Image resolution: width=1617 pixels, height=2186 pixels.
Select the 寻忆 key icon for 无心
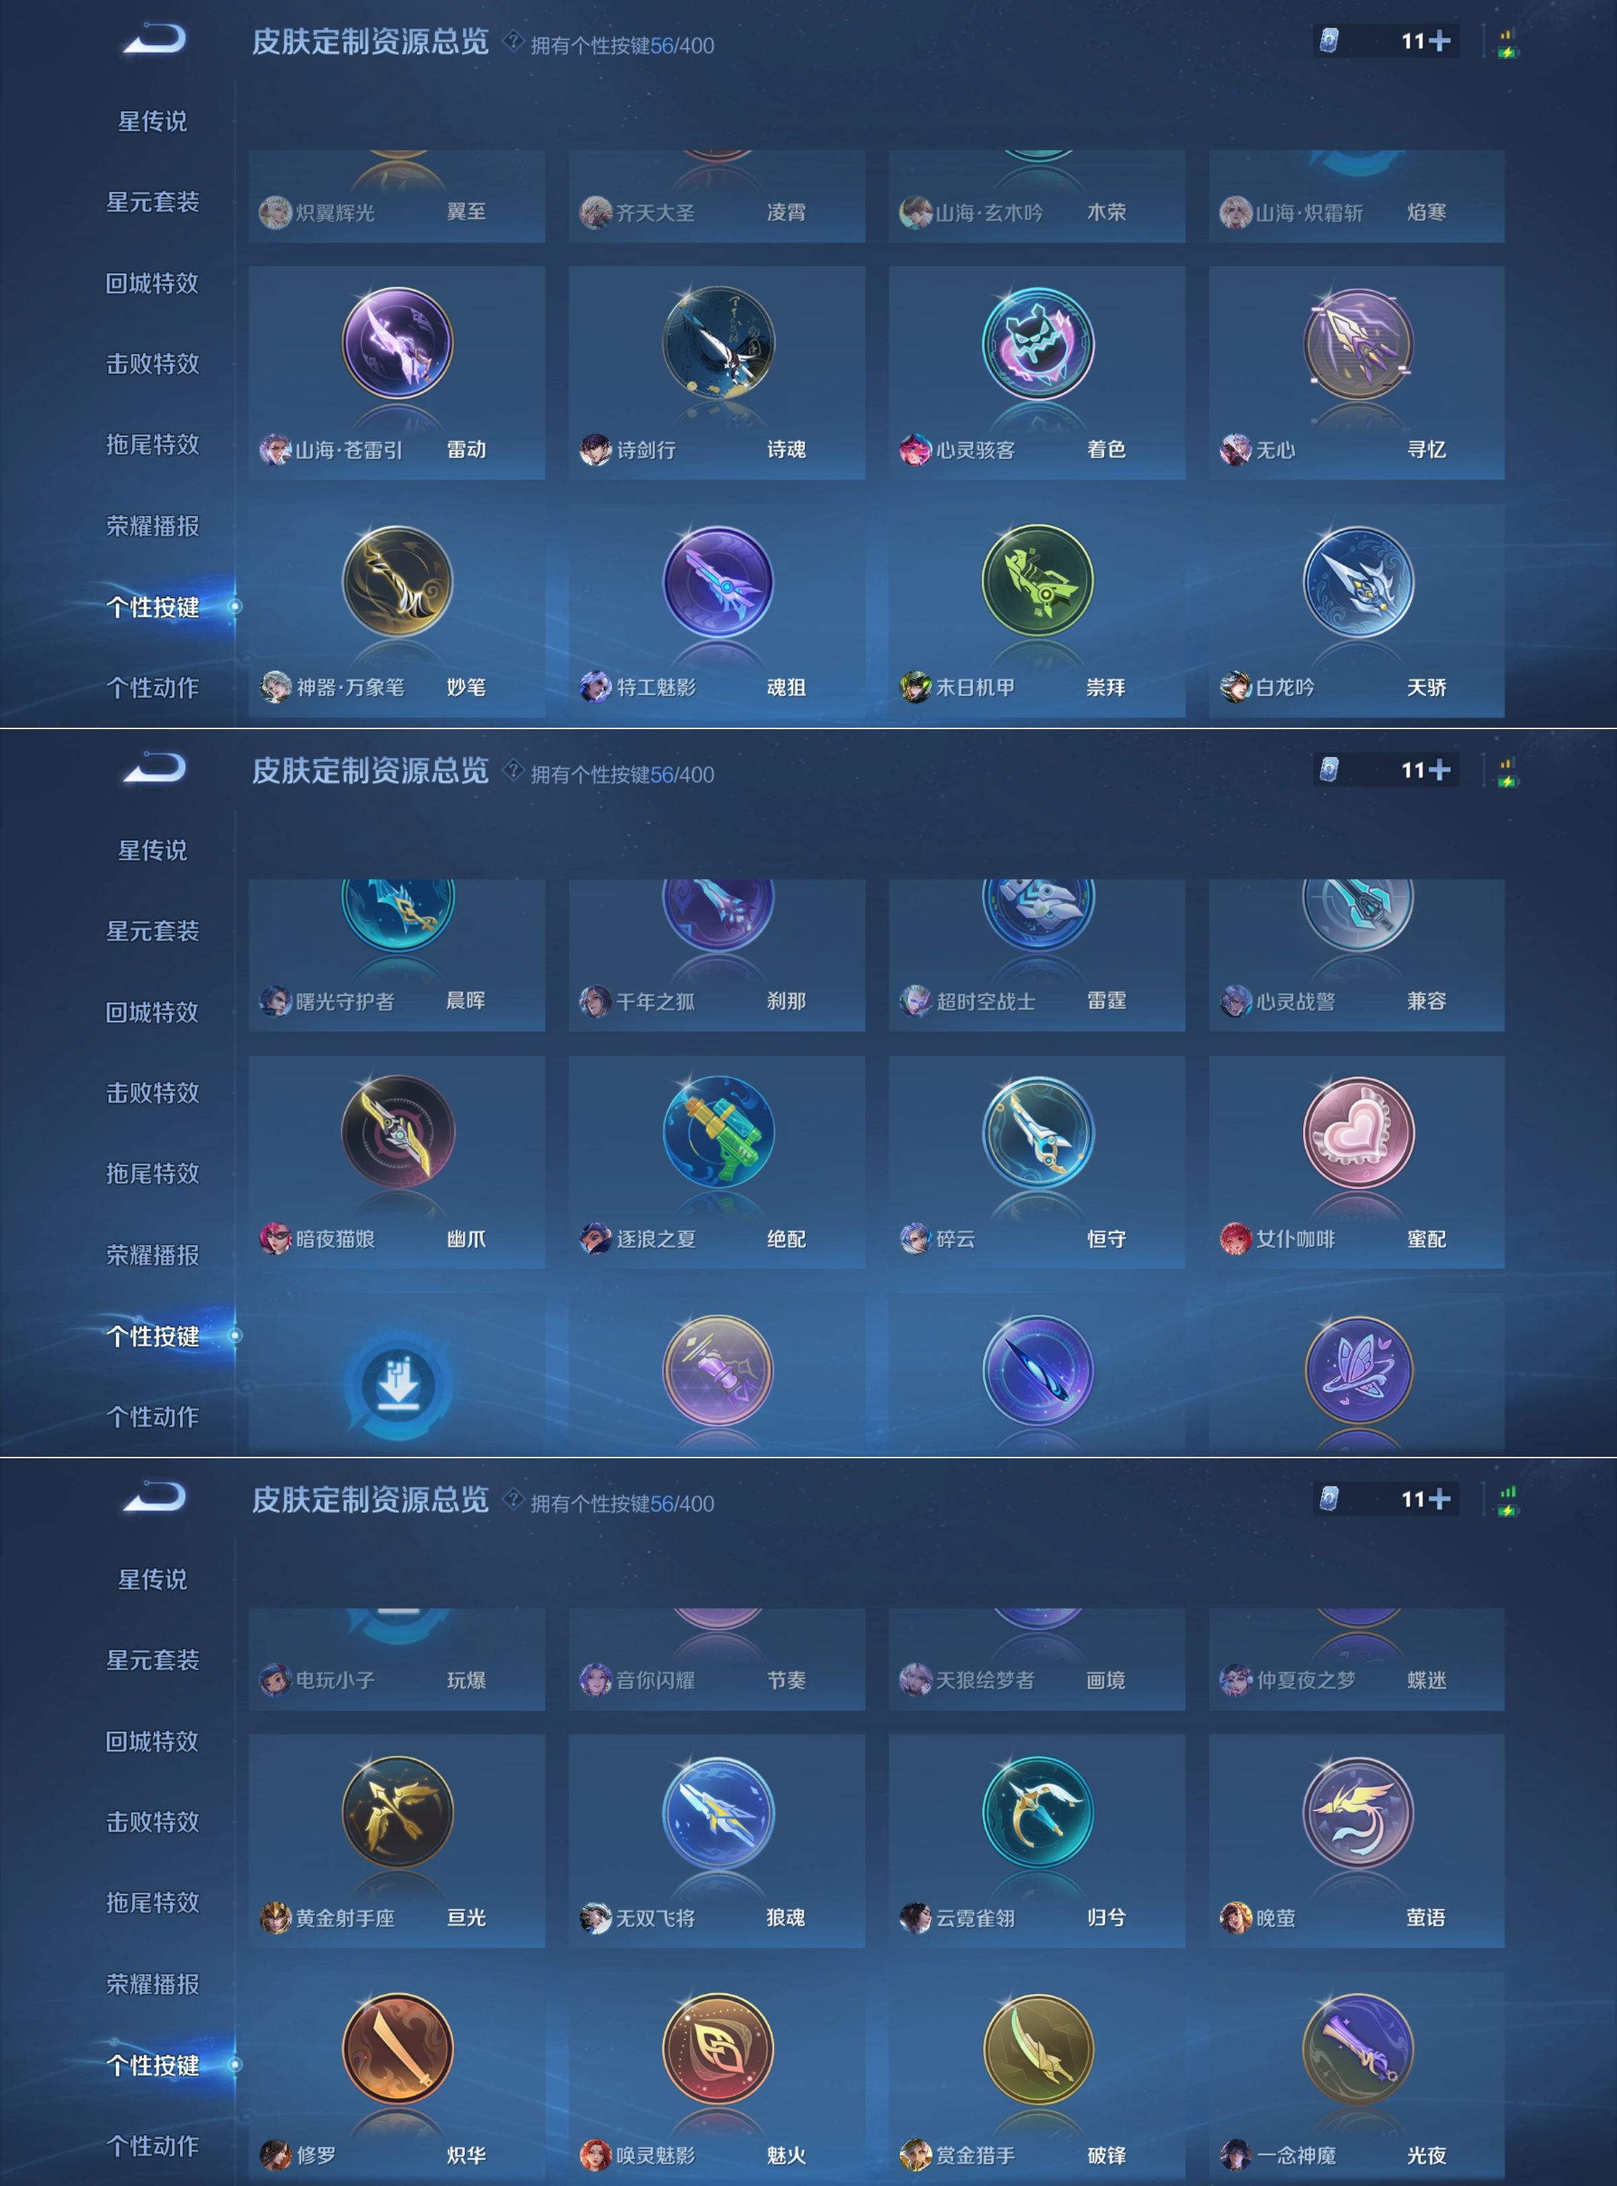(x=1358, y=342)
